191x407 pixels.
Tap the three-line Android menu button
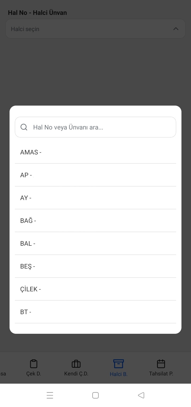point(50,395)
